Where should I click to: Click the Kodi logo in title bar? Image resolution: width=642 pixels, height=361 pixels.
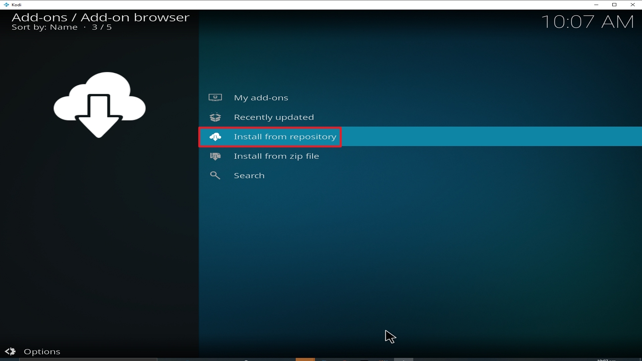point(6,5)
